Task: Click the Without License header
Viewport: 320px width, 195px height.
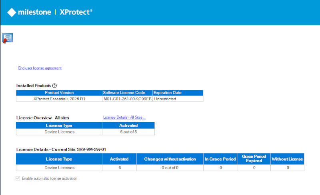Action: [x=287, y=159]
